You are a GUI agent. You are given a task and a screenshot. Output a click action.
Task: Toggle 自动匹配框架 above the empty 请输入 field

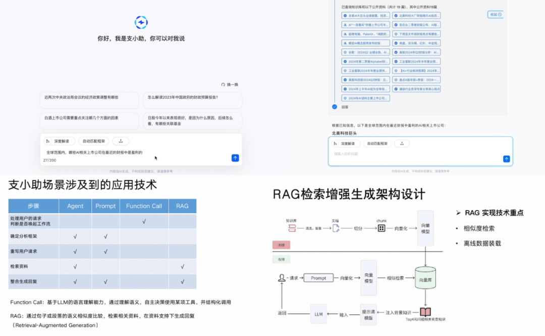point(377,144)
